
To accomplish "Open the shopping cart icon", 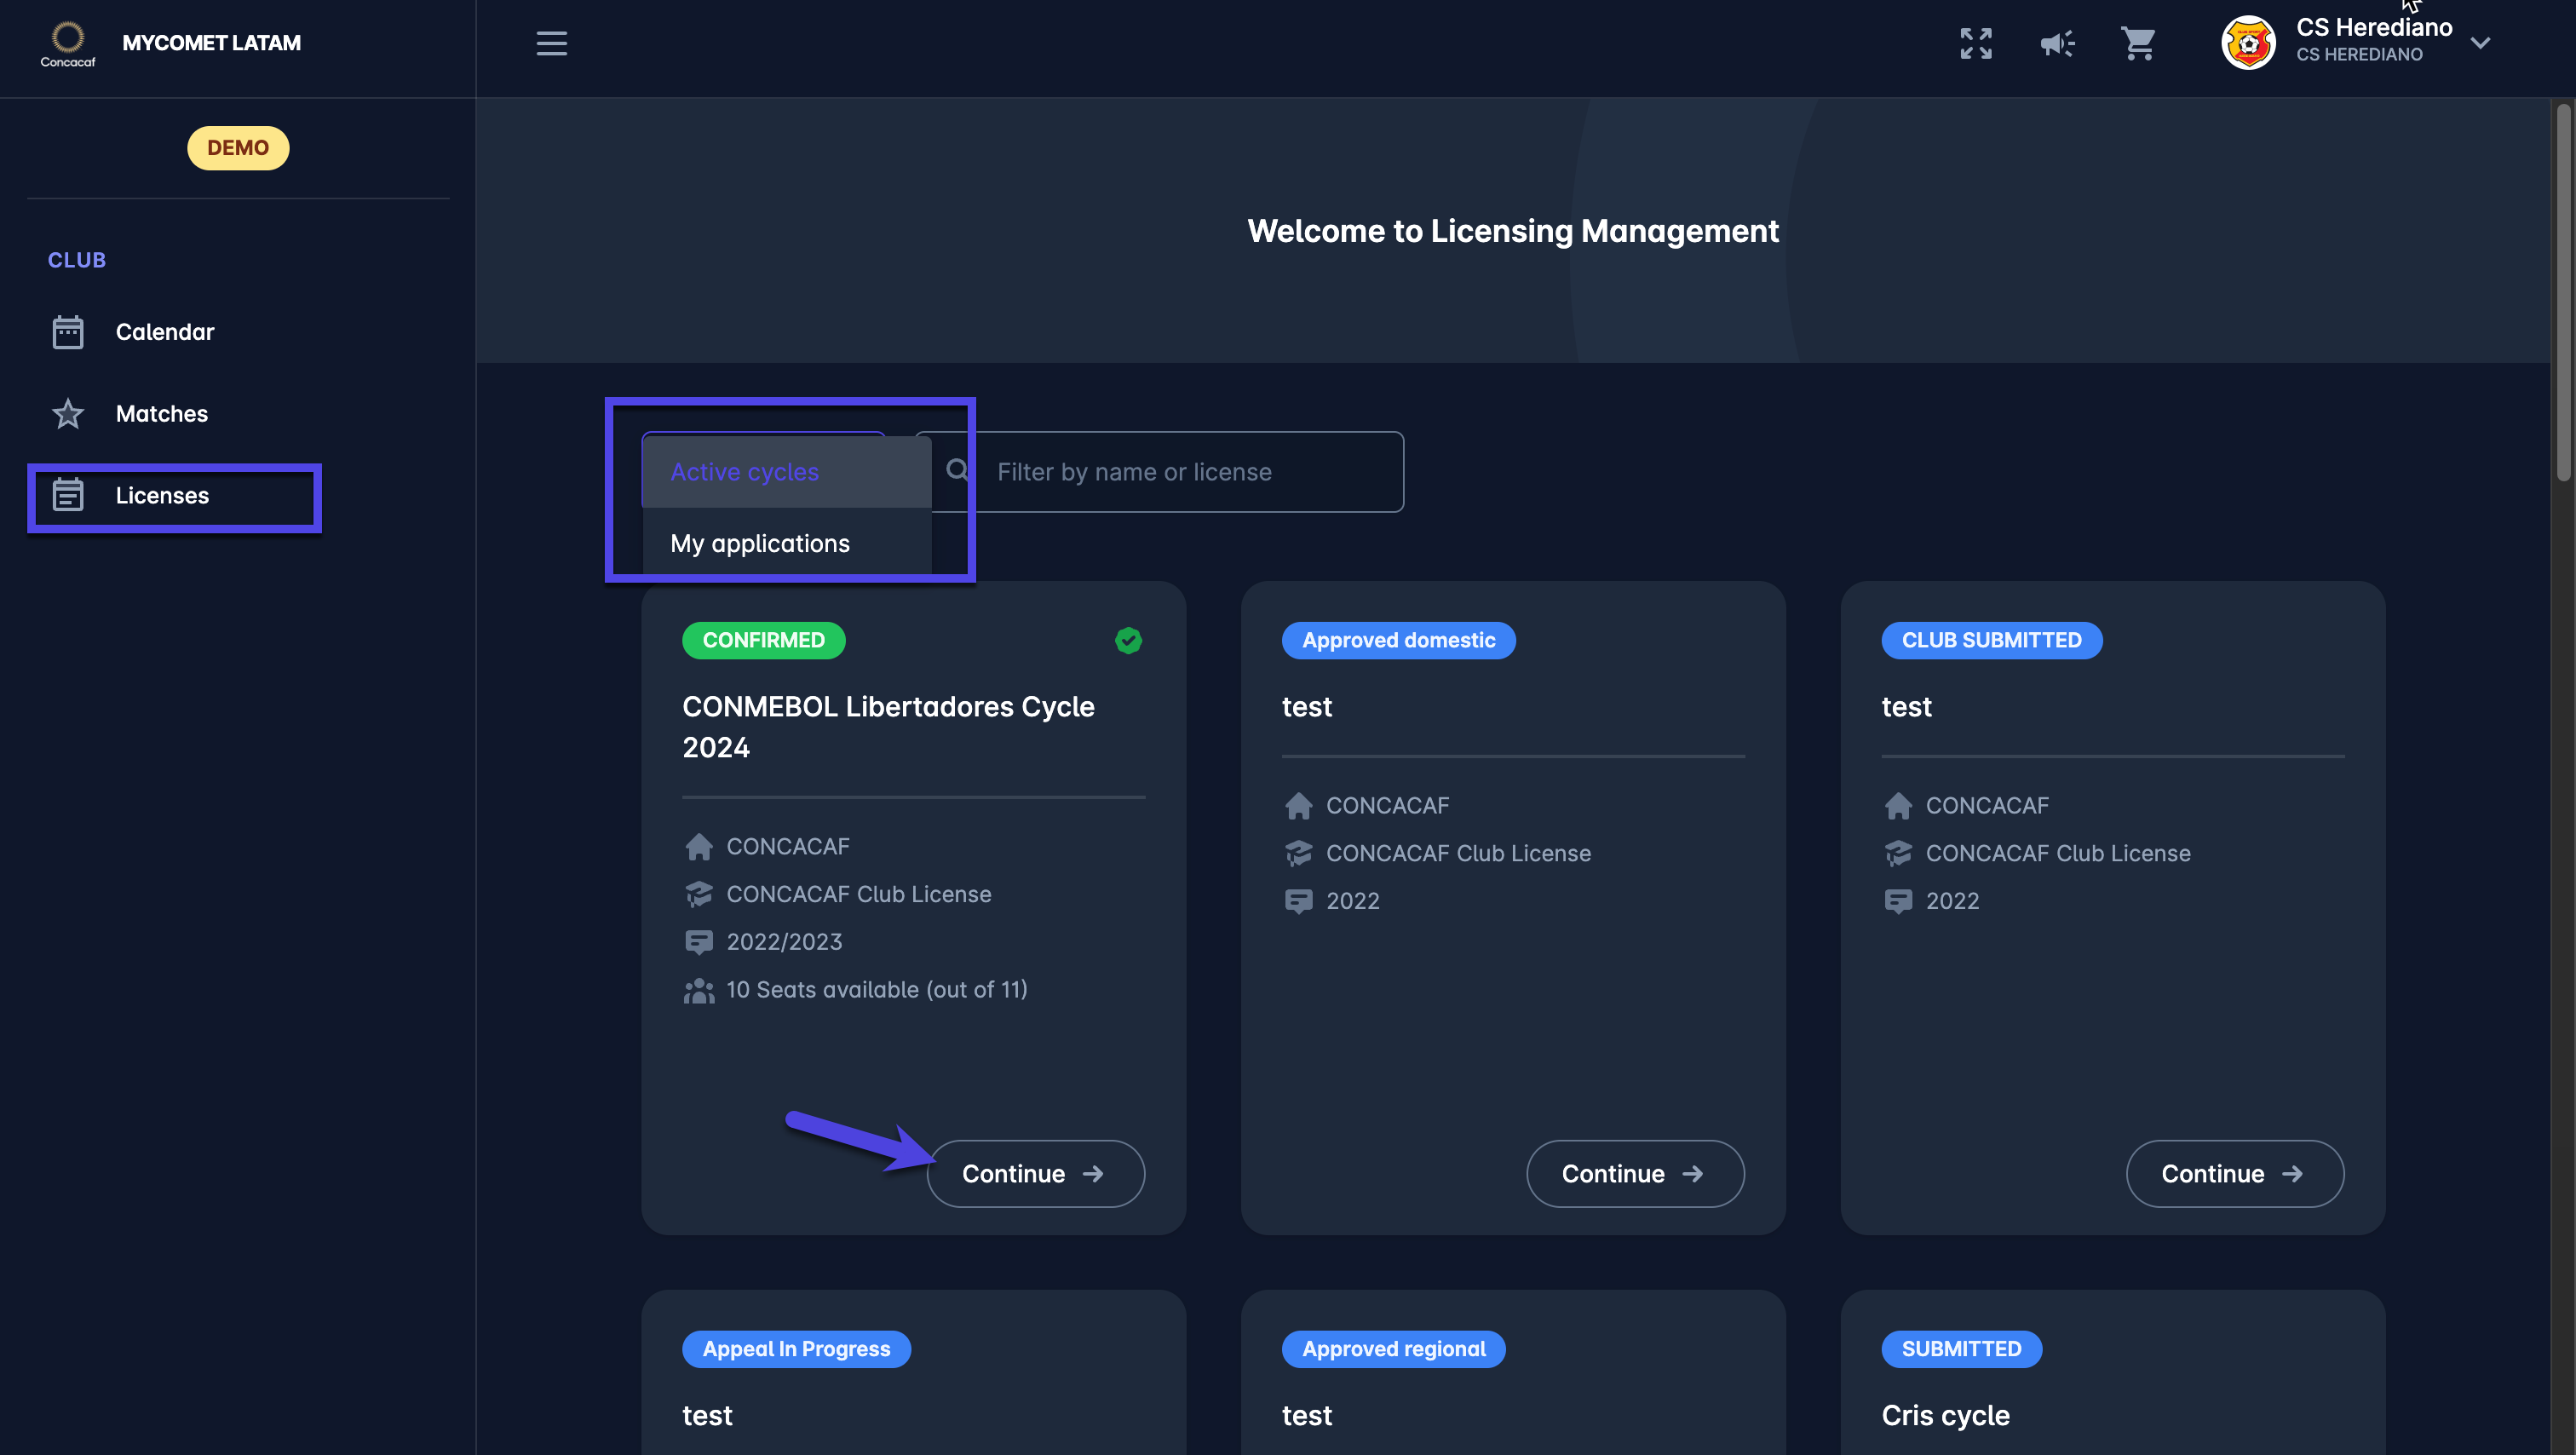I will (x=2138, y=43).
